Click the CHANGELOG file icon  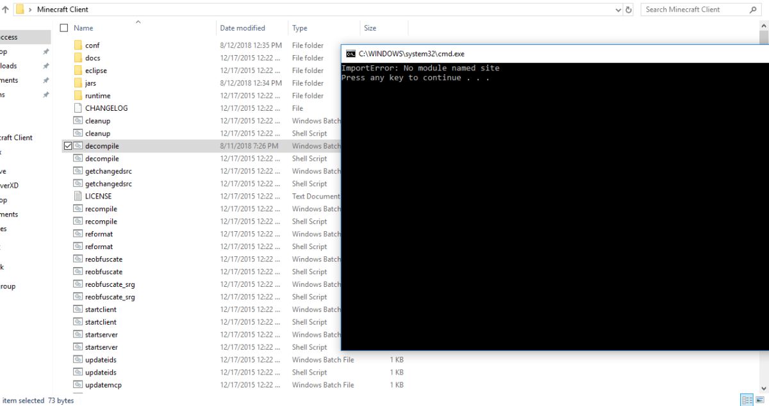pyautogui.click(x=78, y=108)
